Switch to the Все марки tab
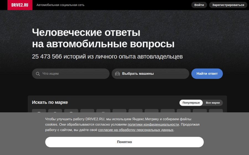The height and width of the screenshot is (155, 249). pyautogui.click(x=213, y=103)
